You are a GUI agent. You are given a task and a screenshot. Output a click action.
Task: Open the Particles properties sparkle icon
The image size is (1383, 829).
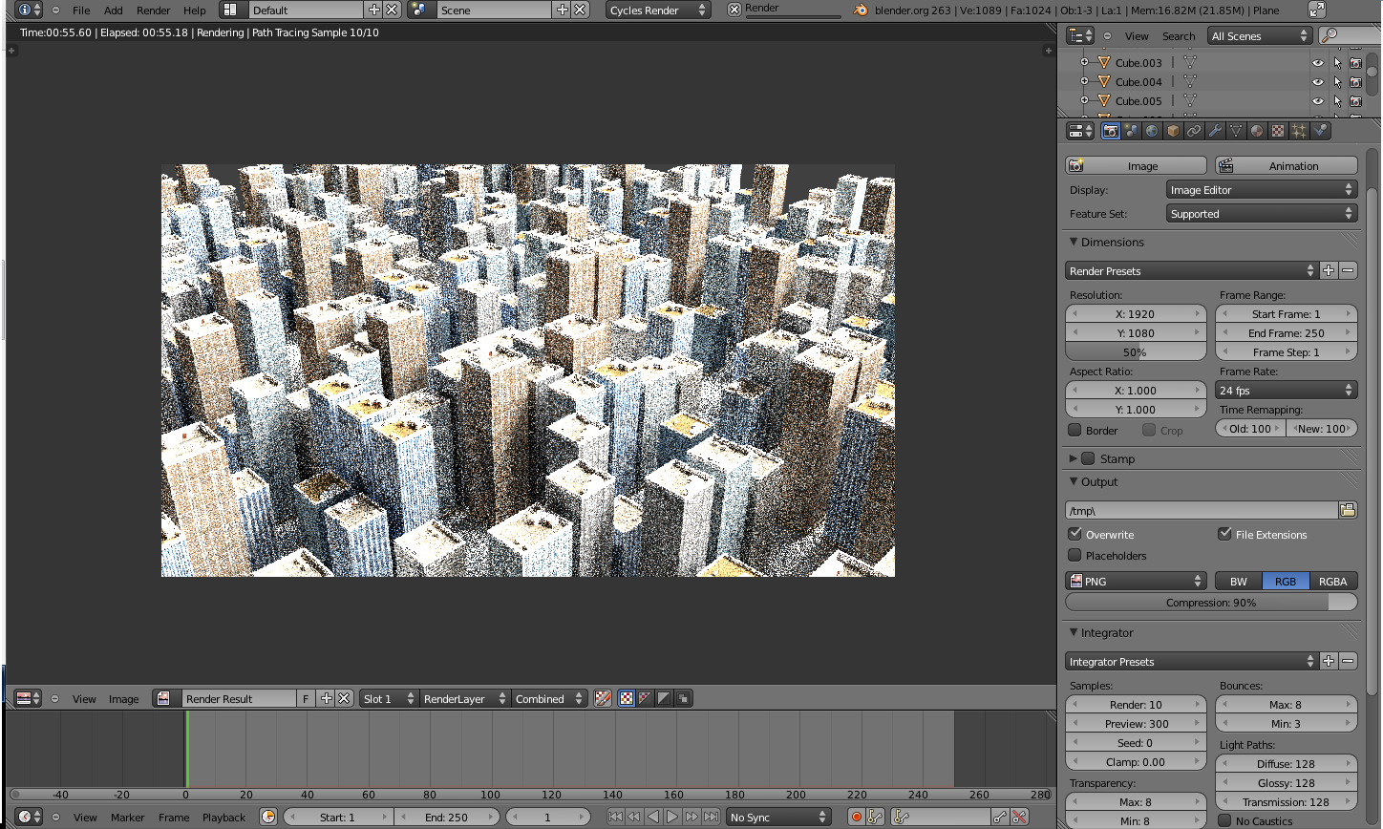1299,131
